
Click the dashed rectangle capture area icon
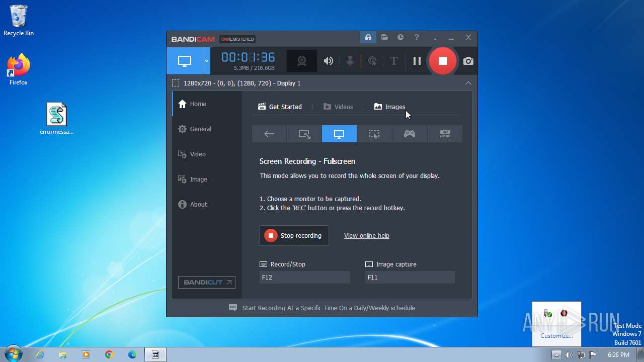tap(176, 83)
